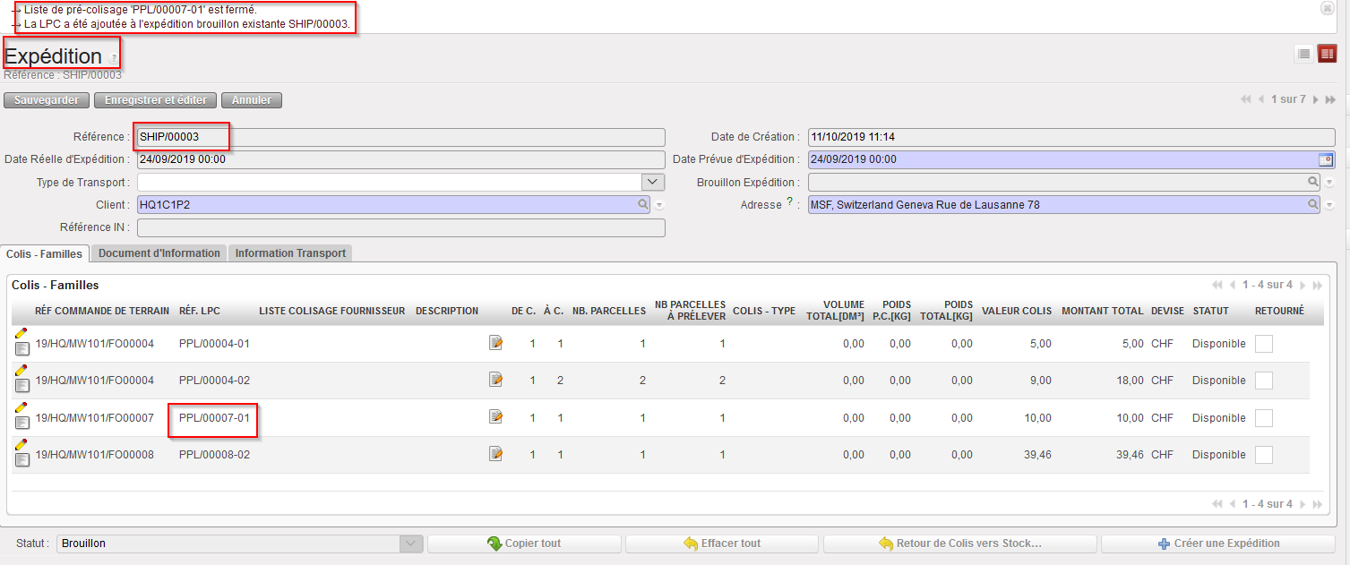Click search icon in Adresse field
The image size is (1350, 565).
(1313, 205)
